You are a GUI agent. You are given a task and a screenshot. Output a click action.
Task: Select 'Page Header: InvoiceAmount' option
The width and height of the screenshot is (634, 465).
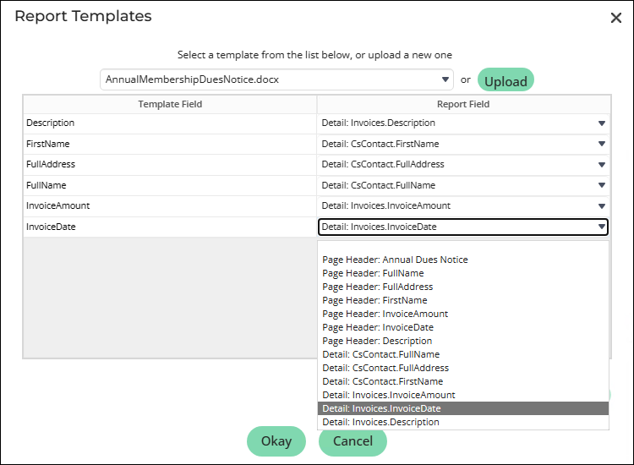pos(463,314)
